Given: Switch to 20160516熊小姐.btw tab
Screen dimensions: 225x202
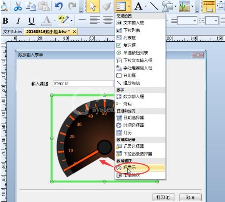Looking at the screenshot, I should [x=48, y=31].
